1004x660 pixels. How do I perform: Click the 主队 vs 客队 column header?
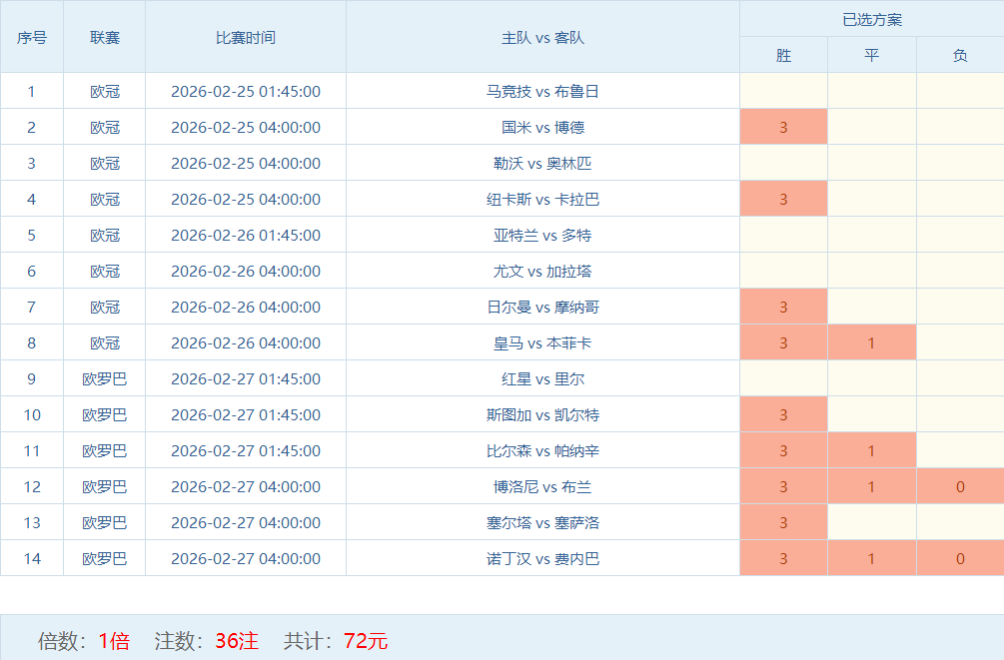point(542,37)
